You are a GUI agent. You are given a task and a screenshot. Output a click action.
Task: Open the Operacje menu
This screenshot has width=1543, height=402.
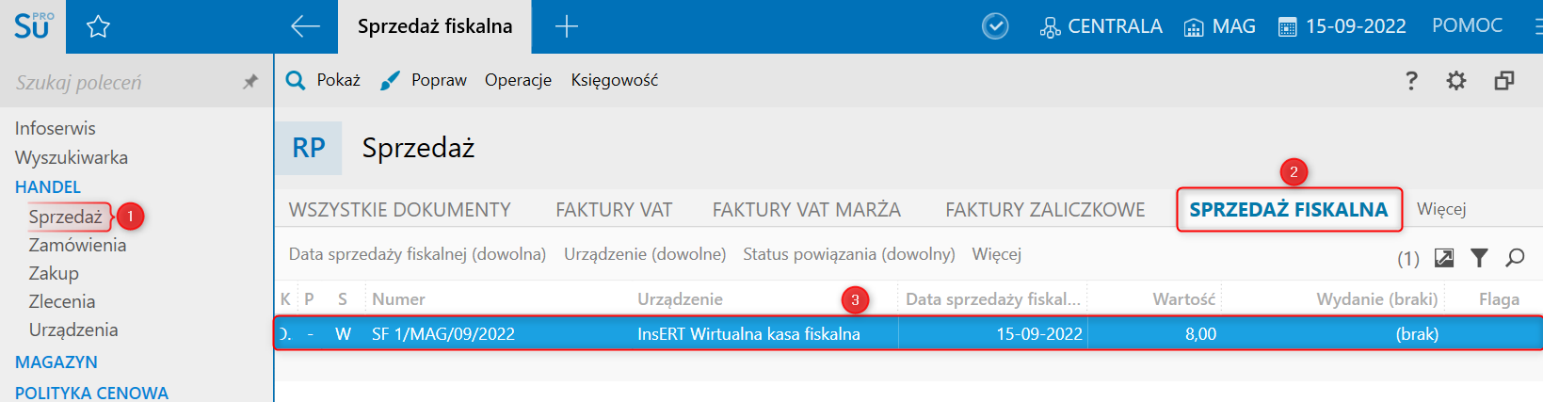tap(518, 80)
